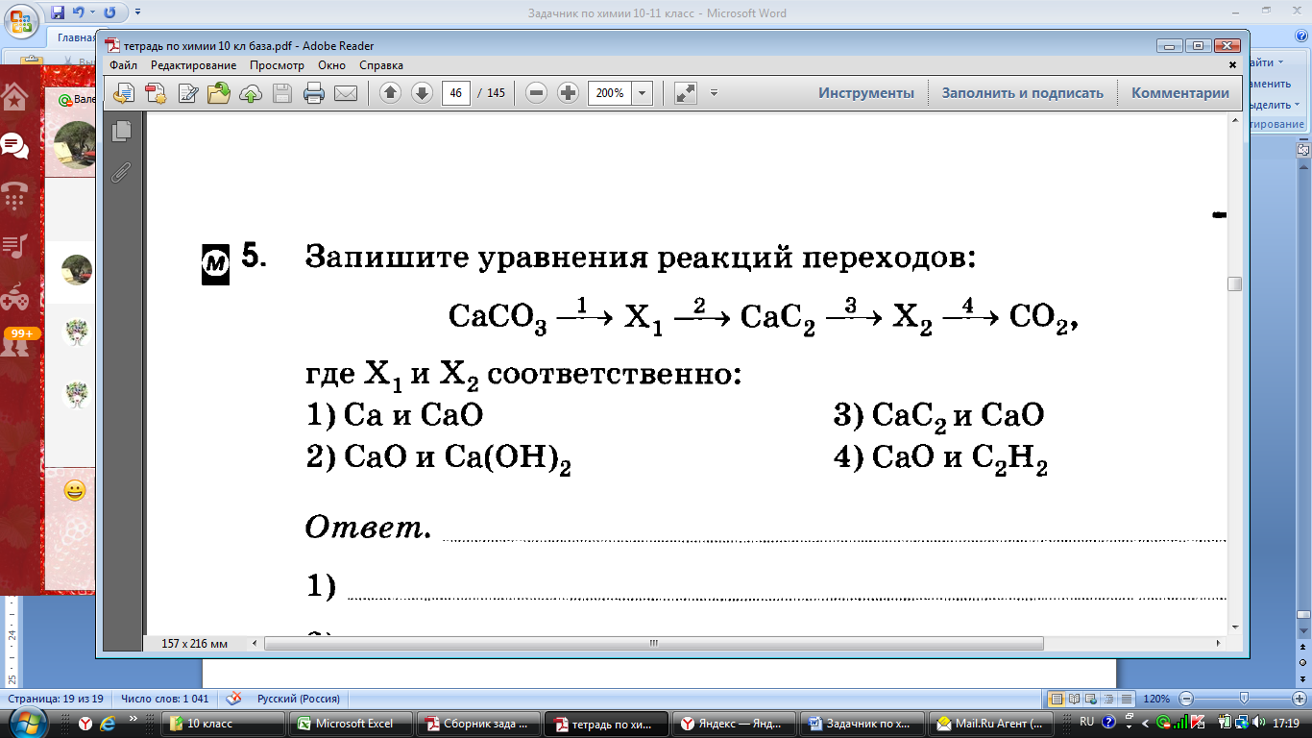The image size is (1312, 738).
Task: Click the Save floppy disk icon in Adobe Reader
Action: [x=282, y=93]
